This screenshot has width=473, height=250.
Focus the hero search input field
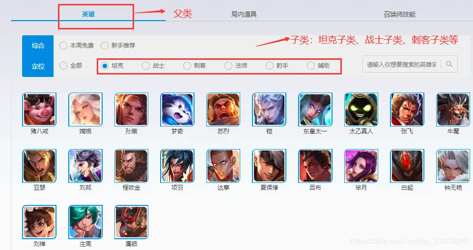tap(402, 64)
